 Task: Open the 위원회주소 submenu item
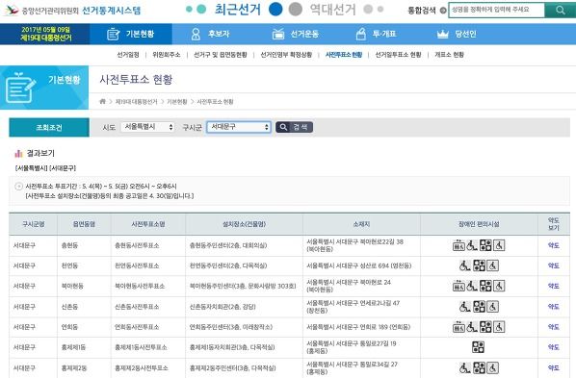[x=167, y=55]
